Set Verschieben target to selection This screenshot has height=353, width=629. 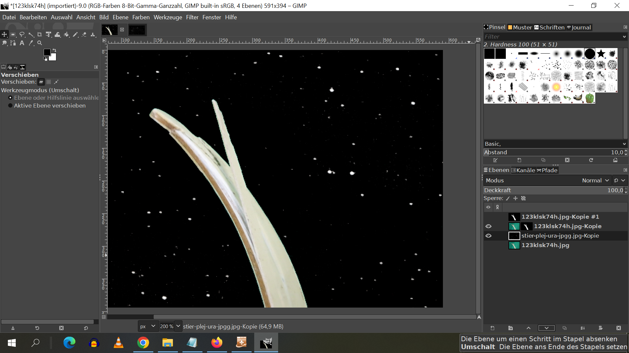click(x=49, y=82)
